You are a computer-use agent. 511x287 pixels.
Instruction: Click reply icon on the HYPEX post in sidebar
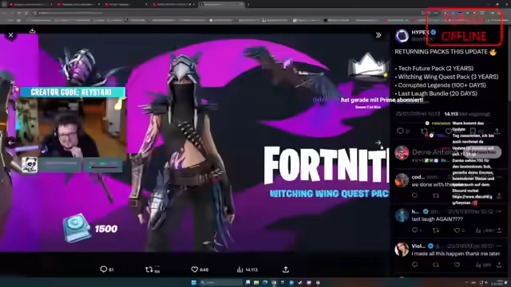coord(400,131)
